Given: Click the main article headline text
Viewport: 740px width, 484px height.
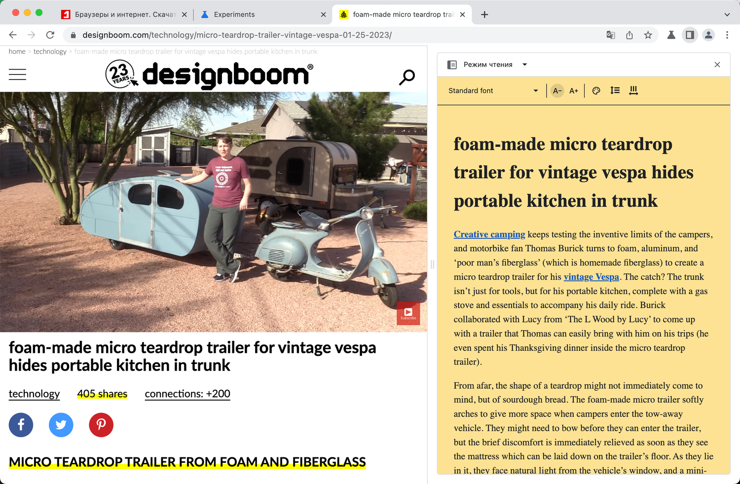Looking at the screenshot, I should 192,356.
